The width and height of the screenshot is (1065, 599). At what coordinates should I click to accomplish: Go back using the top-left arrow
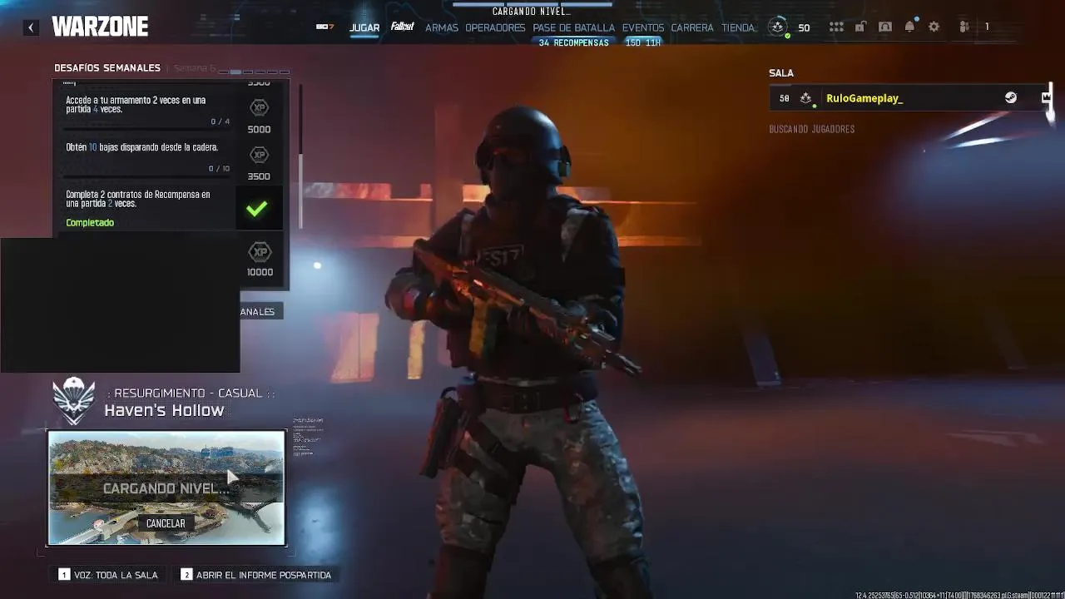tap(31, 27)
